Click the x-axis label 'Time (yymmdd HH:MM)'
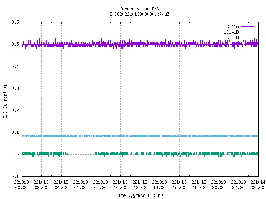The width and height of the screenshot is (266, 199). coord(139,195)
